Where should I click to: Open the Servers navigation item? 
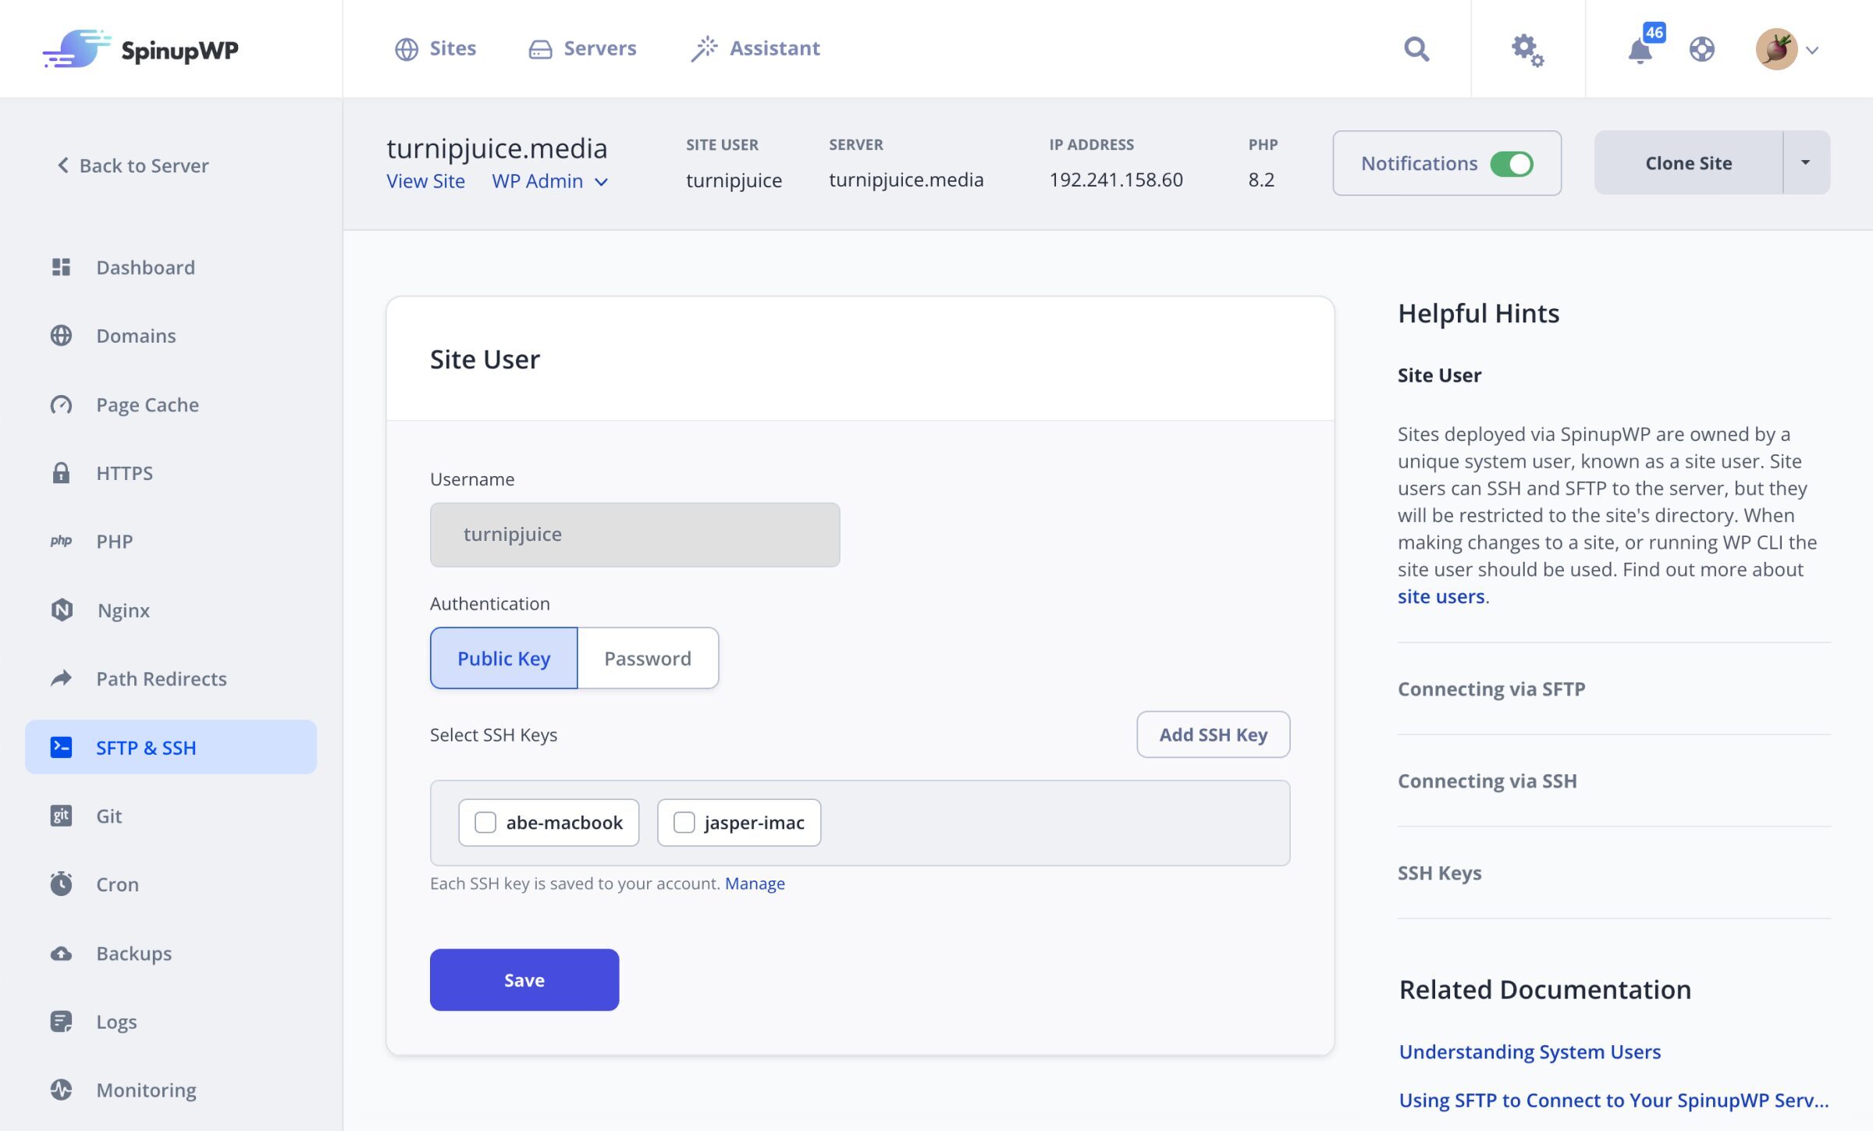point(581,48)
